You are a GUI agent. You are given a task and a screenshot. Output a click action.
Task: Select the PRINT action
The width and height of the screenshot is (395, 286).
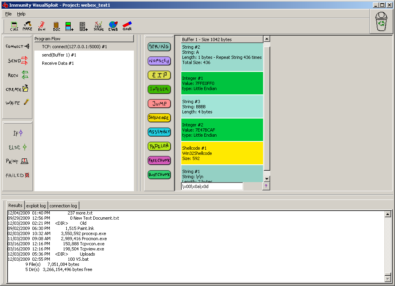17,161
